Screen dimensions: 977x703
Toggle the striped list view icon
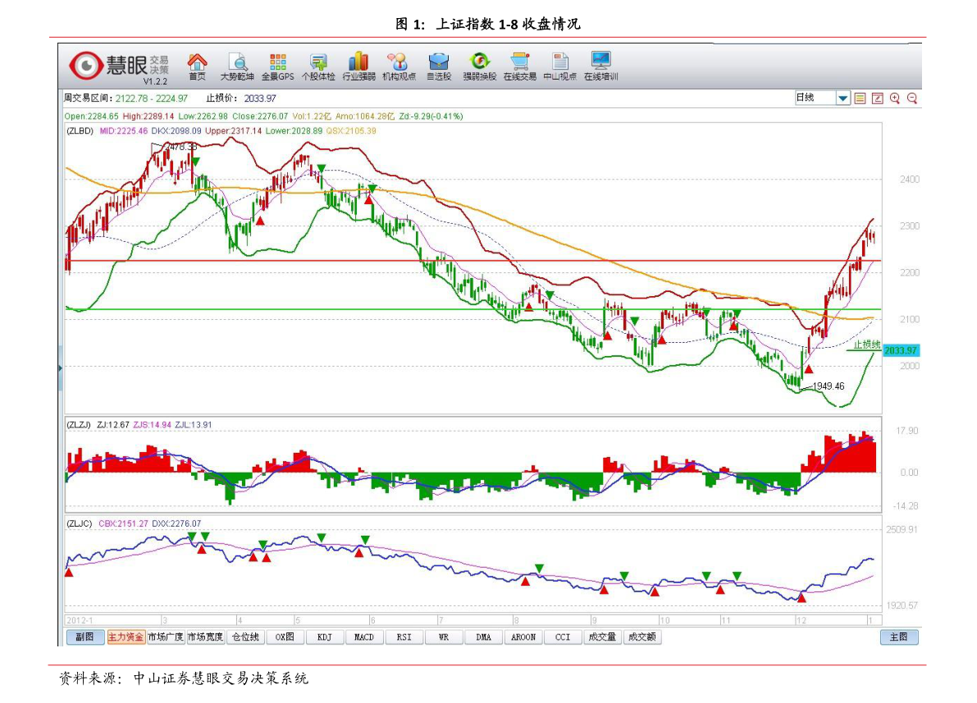(x=860, y=98)
